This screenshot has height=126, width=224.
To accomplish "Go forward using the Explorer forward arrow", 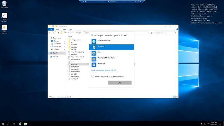I will coord(53,33).
